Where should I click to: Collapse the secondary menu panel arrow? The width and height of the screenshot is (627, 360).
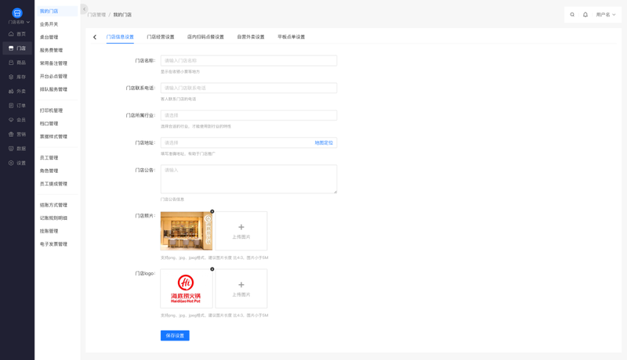click(x=84, y=9)
